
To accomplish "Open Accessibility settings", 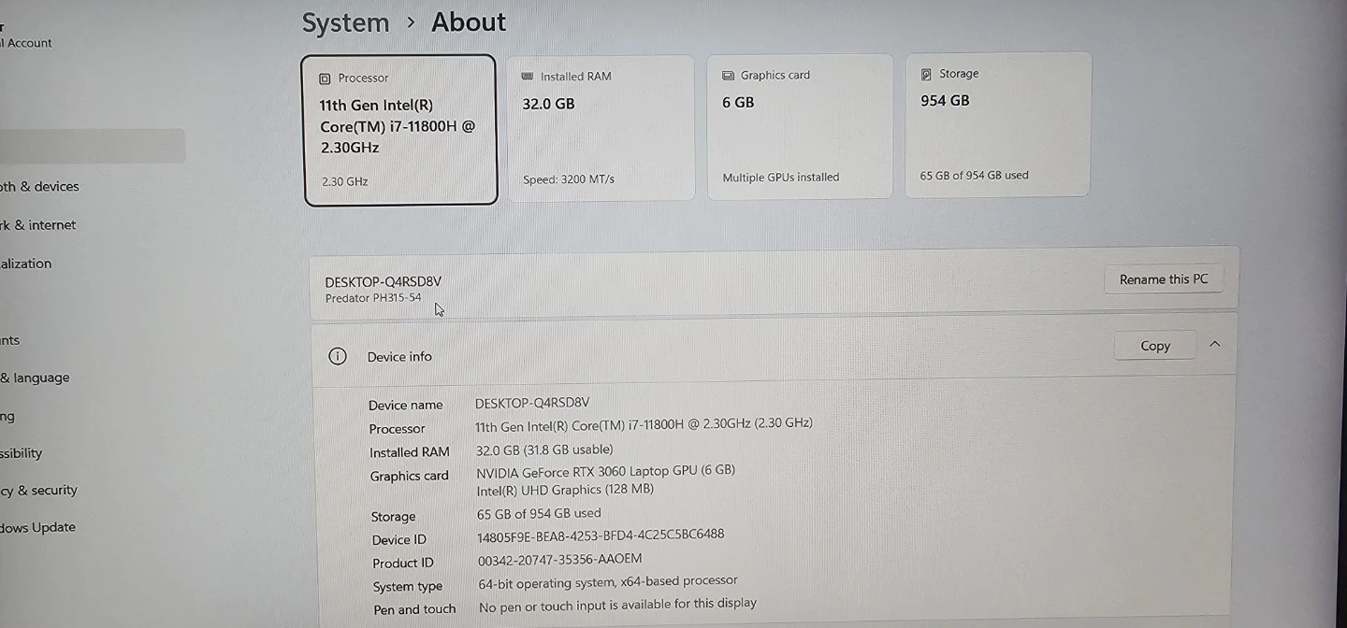I will [x=22, y=453].
